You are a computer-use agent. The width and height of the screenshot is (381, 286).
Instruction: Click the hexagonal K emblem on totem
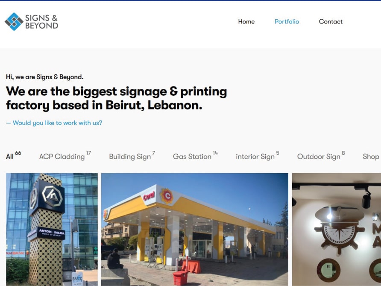[x=52, y=195]
